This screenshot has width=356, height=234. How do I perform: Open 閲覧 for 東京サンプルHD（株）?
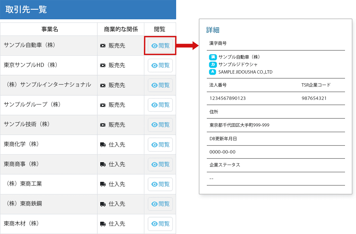pyautogui.click(x=160, y=66)
